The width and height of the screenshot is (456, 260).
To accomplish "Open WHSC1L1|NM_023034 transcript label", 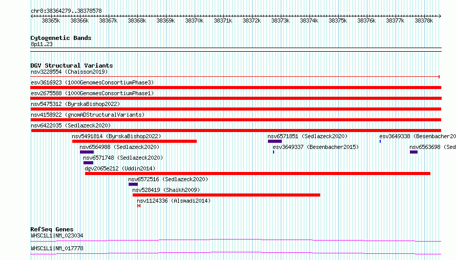I will click(57, 235).
